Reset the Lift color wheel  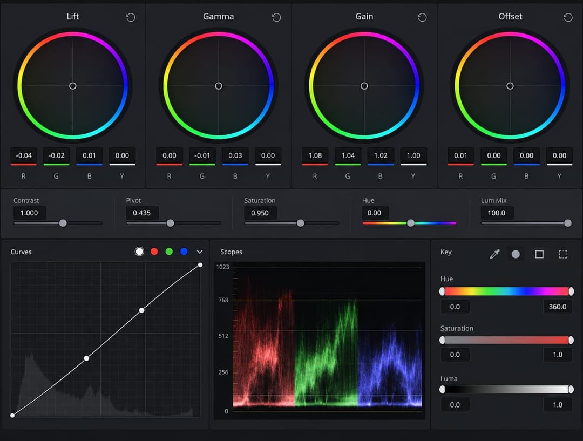click(131, 17)
